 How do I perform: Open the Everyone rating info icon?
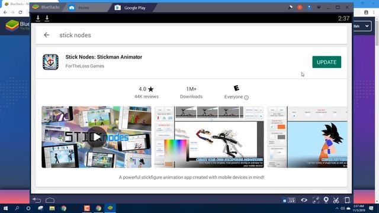pos(246,98)
